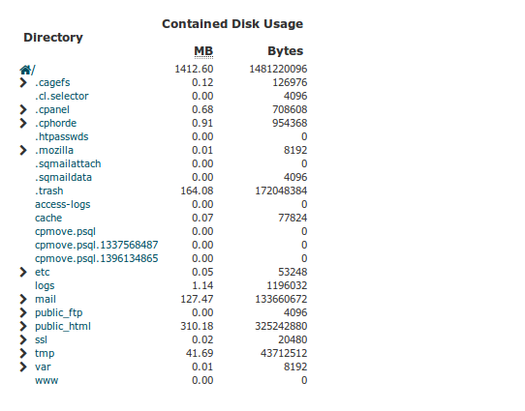Open the cpmove.psql.1337568487 link
The height and width of the screenshot is (411, 525).
(x=97, y=245)
